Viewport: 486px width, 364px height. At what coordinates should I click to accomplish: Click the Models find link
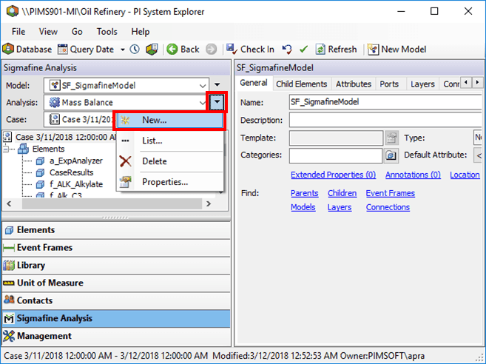click(x=303, y=207)
